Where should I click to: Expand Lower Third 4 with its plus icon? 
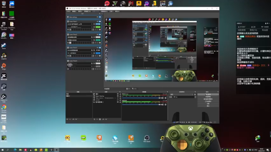tap(97, 61)
